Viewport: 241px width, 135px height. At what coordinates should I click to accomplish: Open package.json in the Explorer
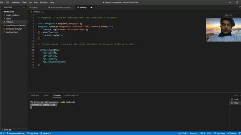(x=12, y=32)
